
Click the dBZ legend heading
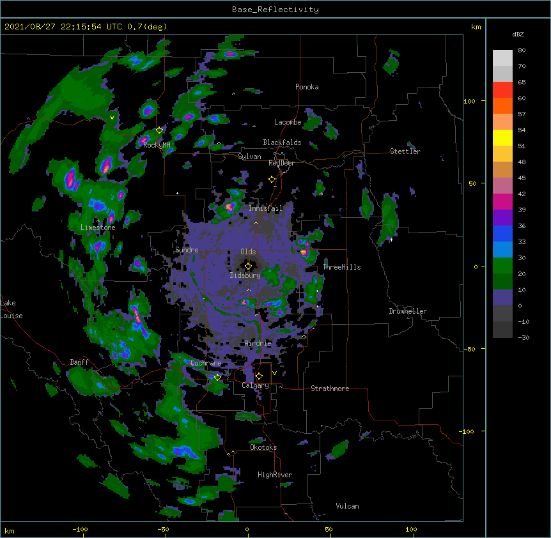click(518, 34)
